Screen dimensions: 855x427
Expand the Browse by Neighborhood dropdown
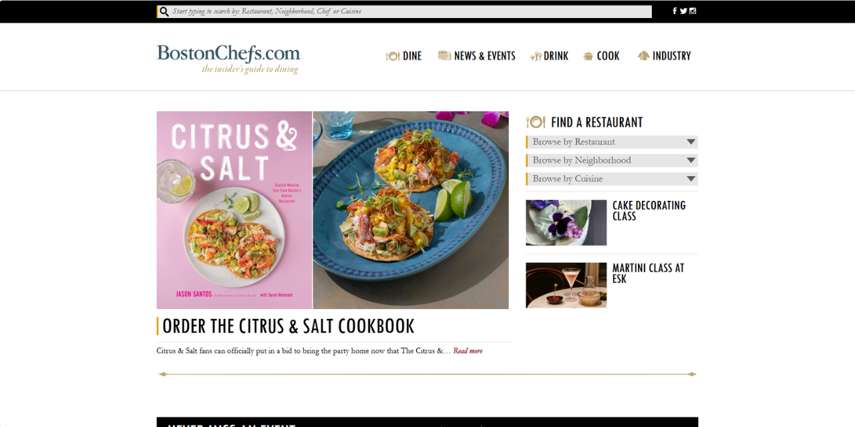point(612,160)
